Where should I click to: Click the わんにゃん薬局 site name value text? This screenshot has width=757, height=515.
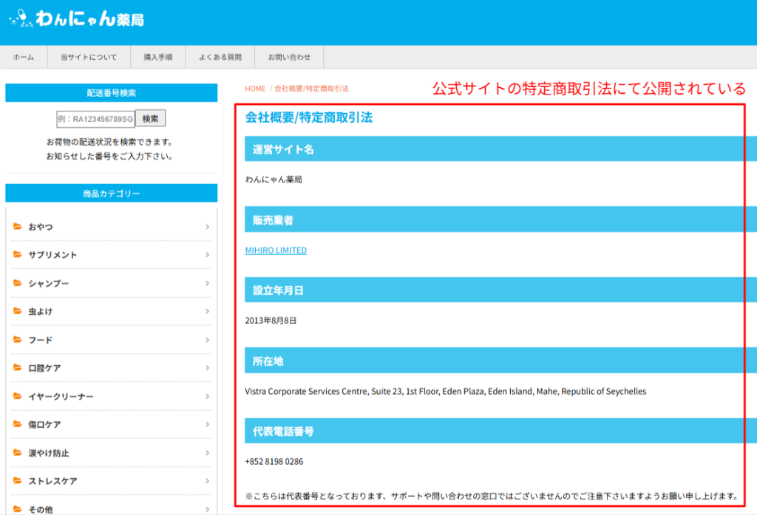[274, 180]
